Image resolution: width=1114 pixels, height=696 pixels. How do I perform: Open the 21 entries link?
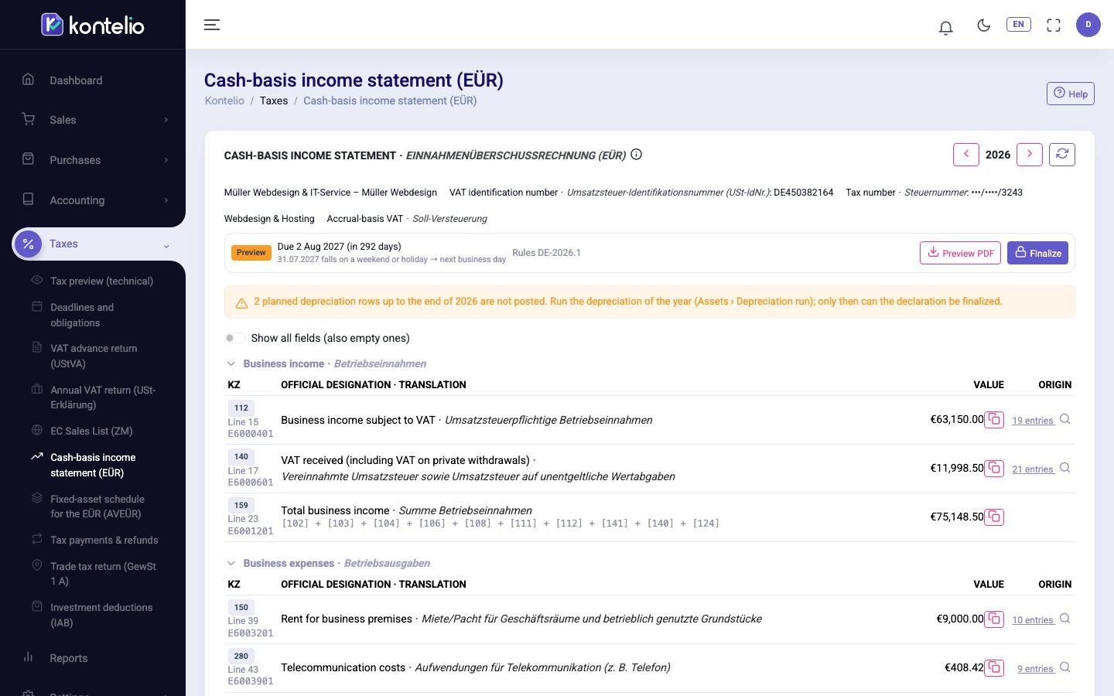[x=1033, y=469]
